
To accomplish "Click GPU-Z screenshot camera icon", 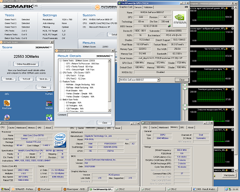I will point(186,7).
